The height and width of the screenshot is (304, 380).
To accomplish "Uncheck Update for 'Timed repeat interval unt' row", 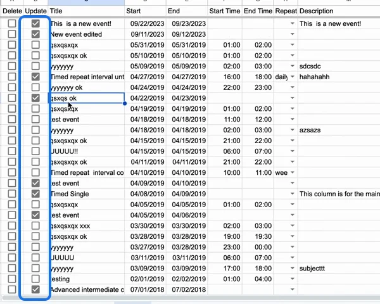I will tap(35, 77).
